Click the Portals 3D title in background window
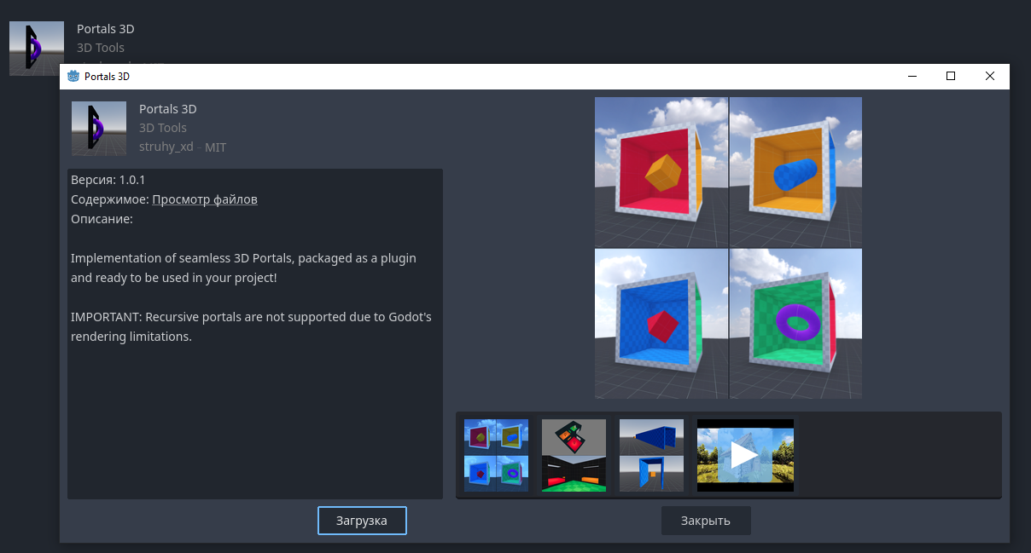 tap(106, 29)
